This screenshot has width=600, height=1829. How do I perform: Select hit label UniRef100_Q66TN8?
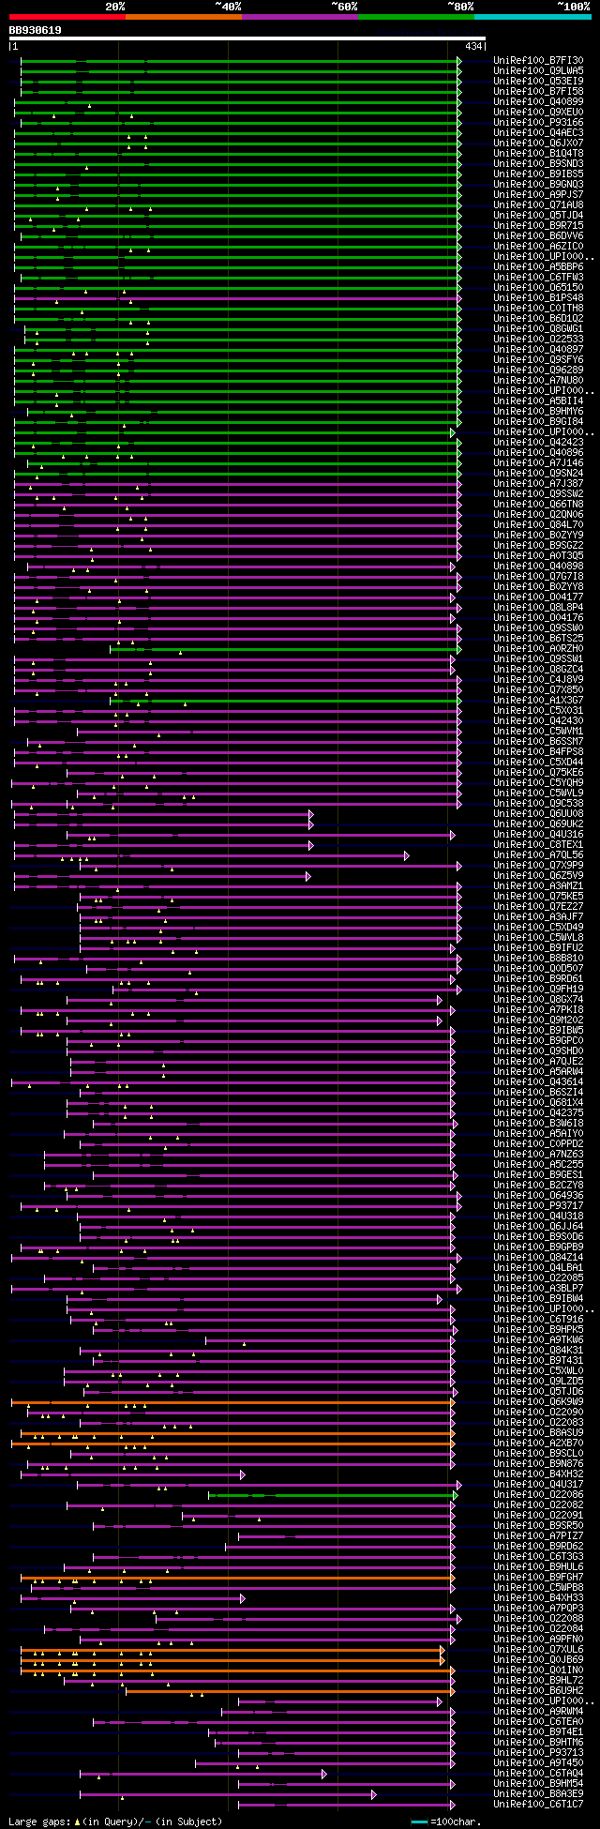point(538,504)
